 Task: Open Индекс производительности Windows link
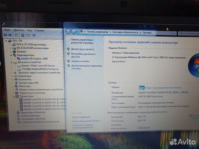click(163, 88)
